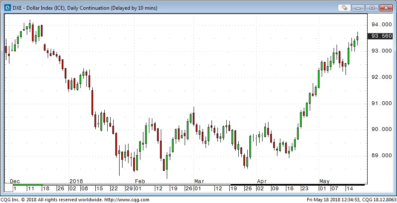The height and width of the screenshot is (203, 397).
Task: Click the 18 date tick on time axis
Action: coord(46,188)
